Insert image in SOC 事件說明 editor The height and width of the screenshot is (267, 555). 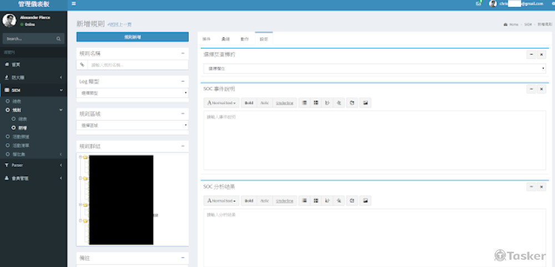point(365,102)
